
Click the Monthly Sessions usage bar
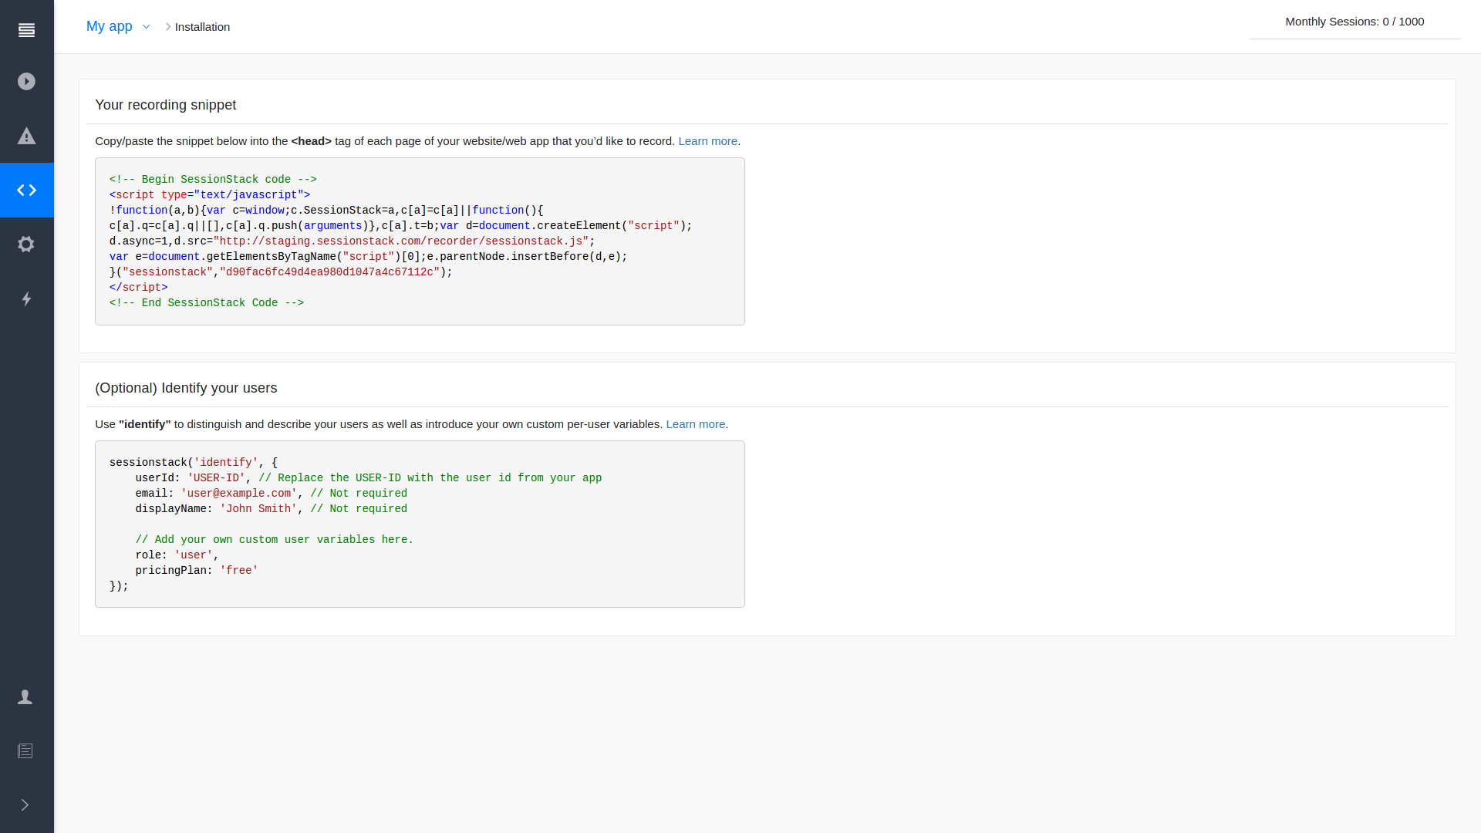pos(1354,38)
